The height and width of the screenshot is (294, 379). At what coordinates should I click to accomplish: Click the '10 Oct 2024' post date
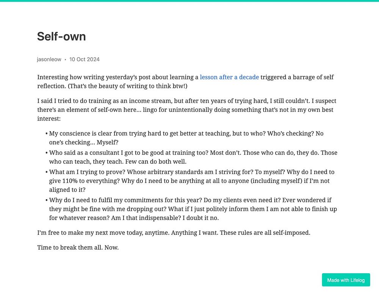click(85, 59)
